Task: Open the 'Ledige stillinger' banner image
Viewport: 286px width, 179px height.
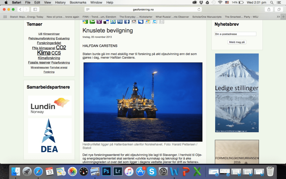Action: coord(237,93)
